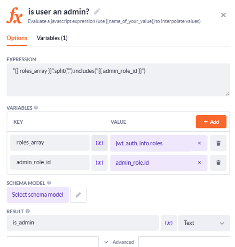The width and height of the screenshot is (235, 247).
Task: Click into the Expression text area
Action: [x=118, y=80]
